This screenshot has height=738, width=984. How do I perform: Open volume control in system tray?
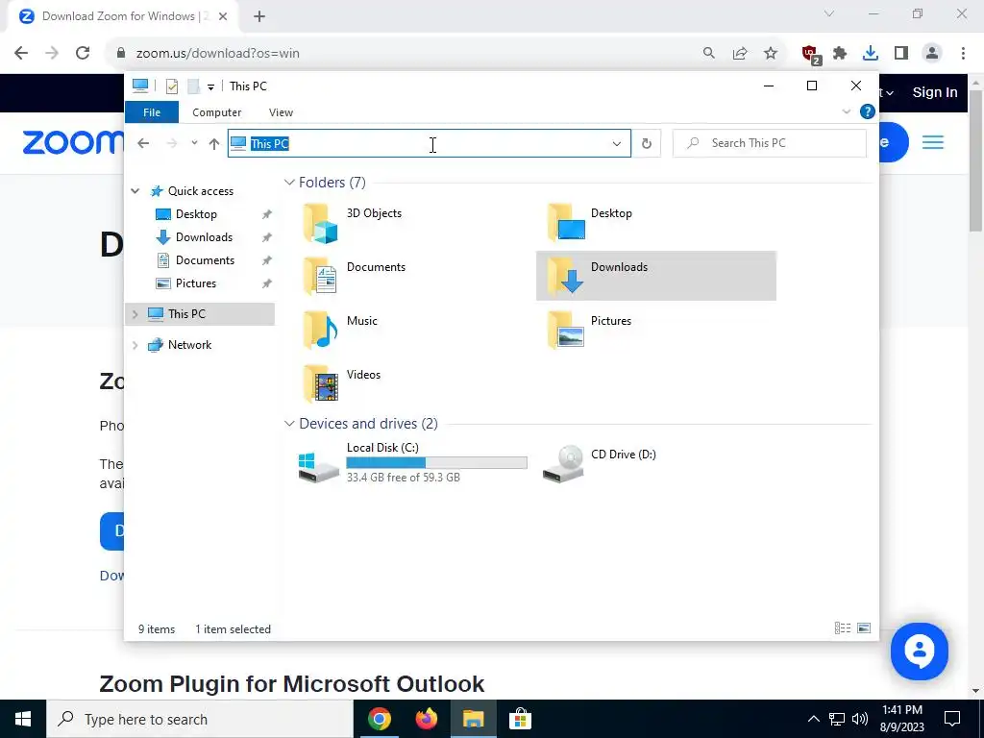(x=860, y=719)
